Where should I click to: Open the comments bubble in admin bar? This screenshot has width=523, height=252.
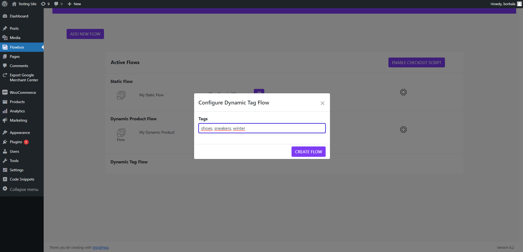[x=58, y=4]
